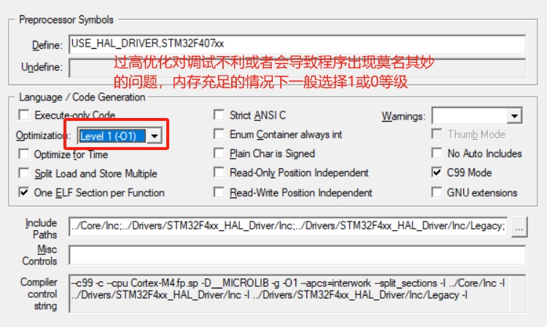Toggle Split Load and Store Multiple
The image size is (547, 327).
pos(24,173)
